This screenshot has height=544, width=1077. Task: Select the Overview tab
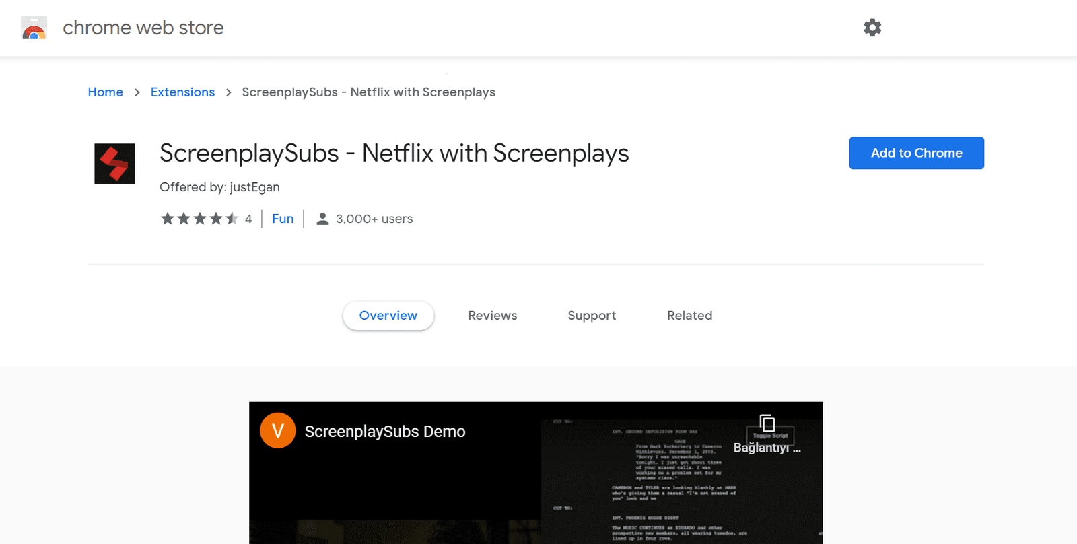(x=388, y=316)
